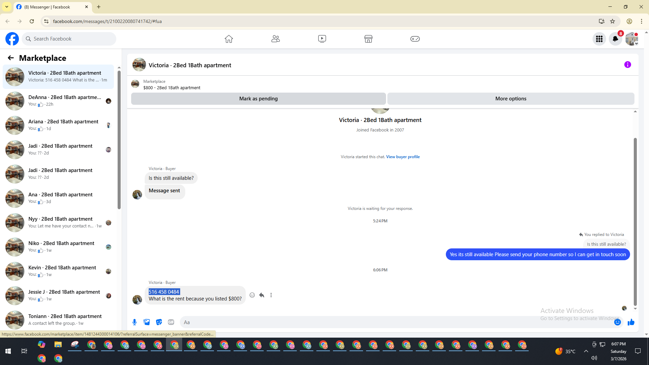Image resolution: width=649 pixels, height=365 pixels.
Task: Open Ana's 2Bed 1Bath apartment chat
Action: pos(58,198)
